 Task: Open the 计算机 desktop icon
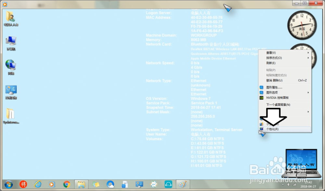11,43
